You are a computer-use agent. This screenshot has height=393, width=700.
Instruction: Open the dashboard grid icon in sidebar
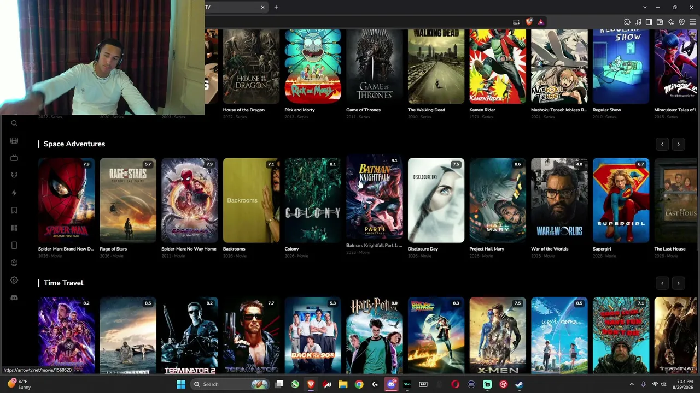pos(14,228)
